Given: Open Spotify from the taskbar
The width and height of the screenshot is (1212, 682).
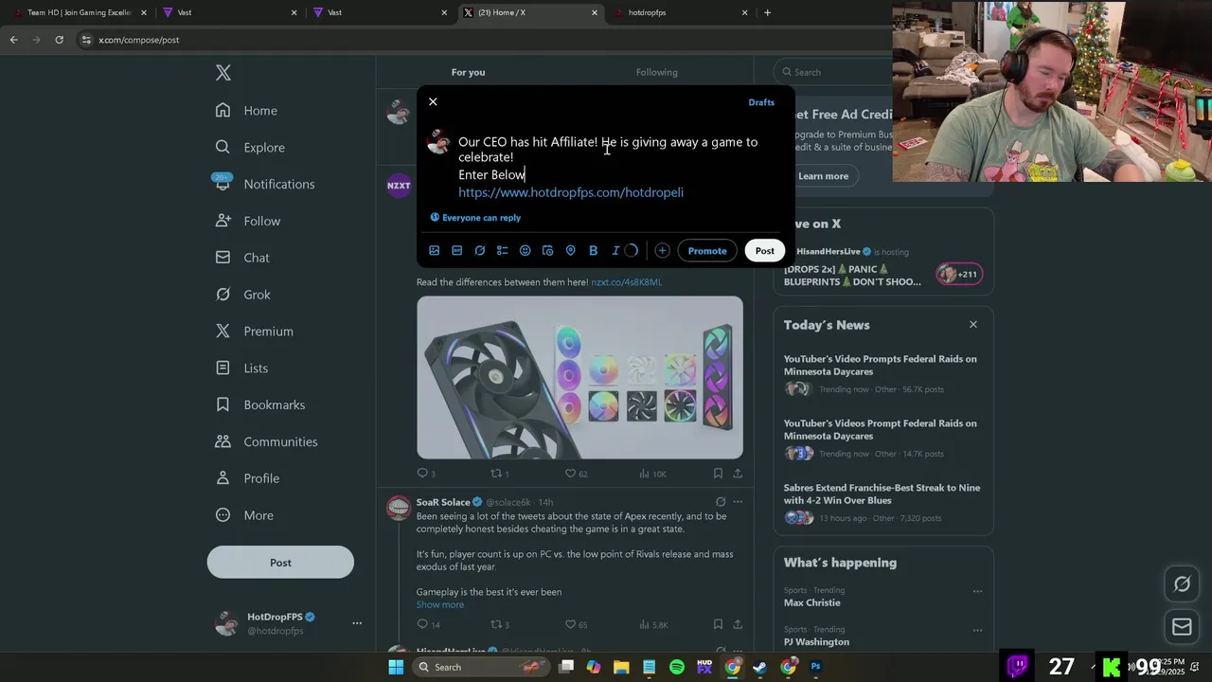Looking at the screenshot, I should click(x=677, y=667).
